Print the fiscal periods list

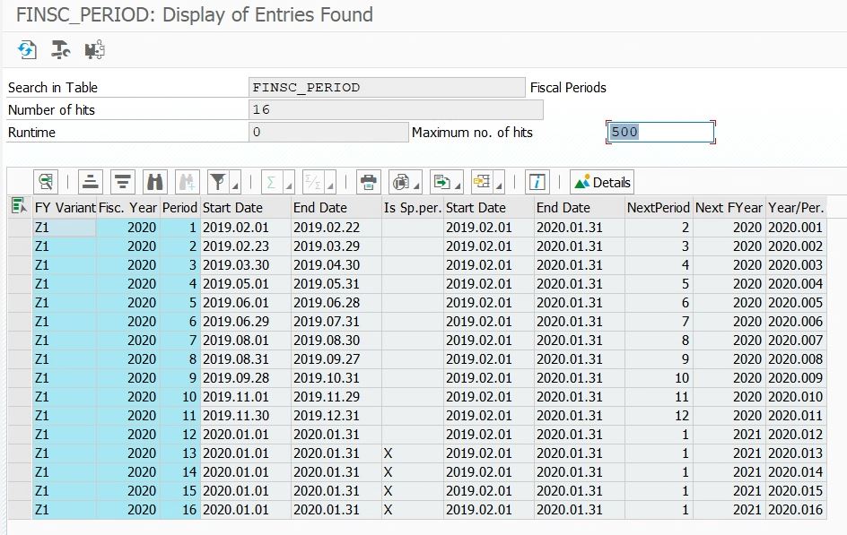pyautogui.click(x=368, y=182)
